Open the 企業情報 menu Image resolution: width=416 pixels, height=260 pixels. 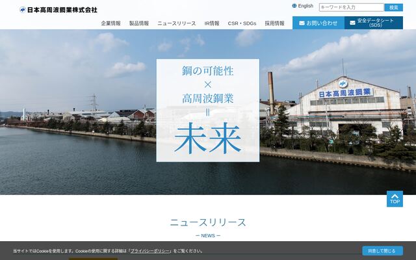pyautogui.click(x=110, y=23)
